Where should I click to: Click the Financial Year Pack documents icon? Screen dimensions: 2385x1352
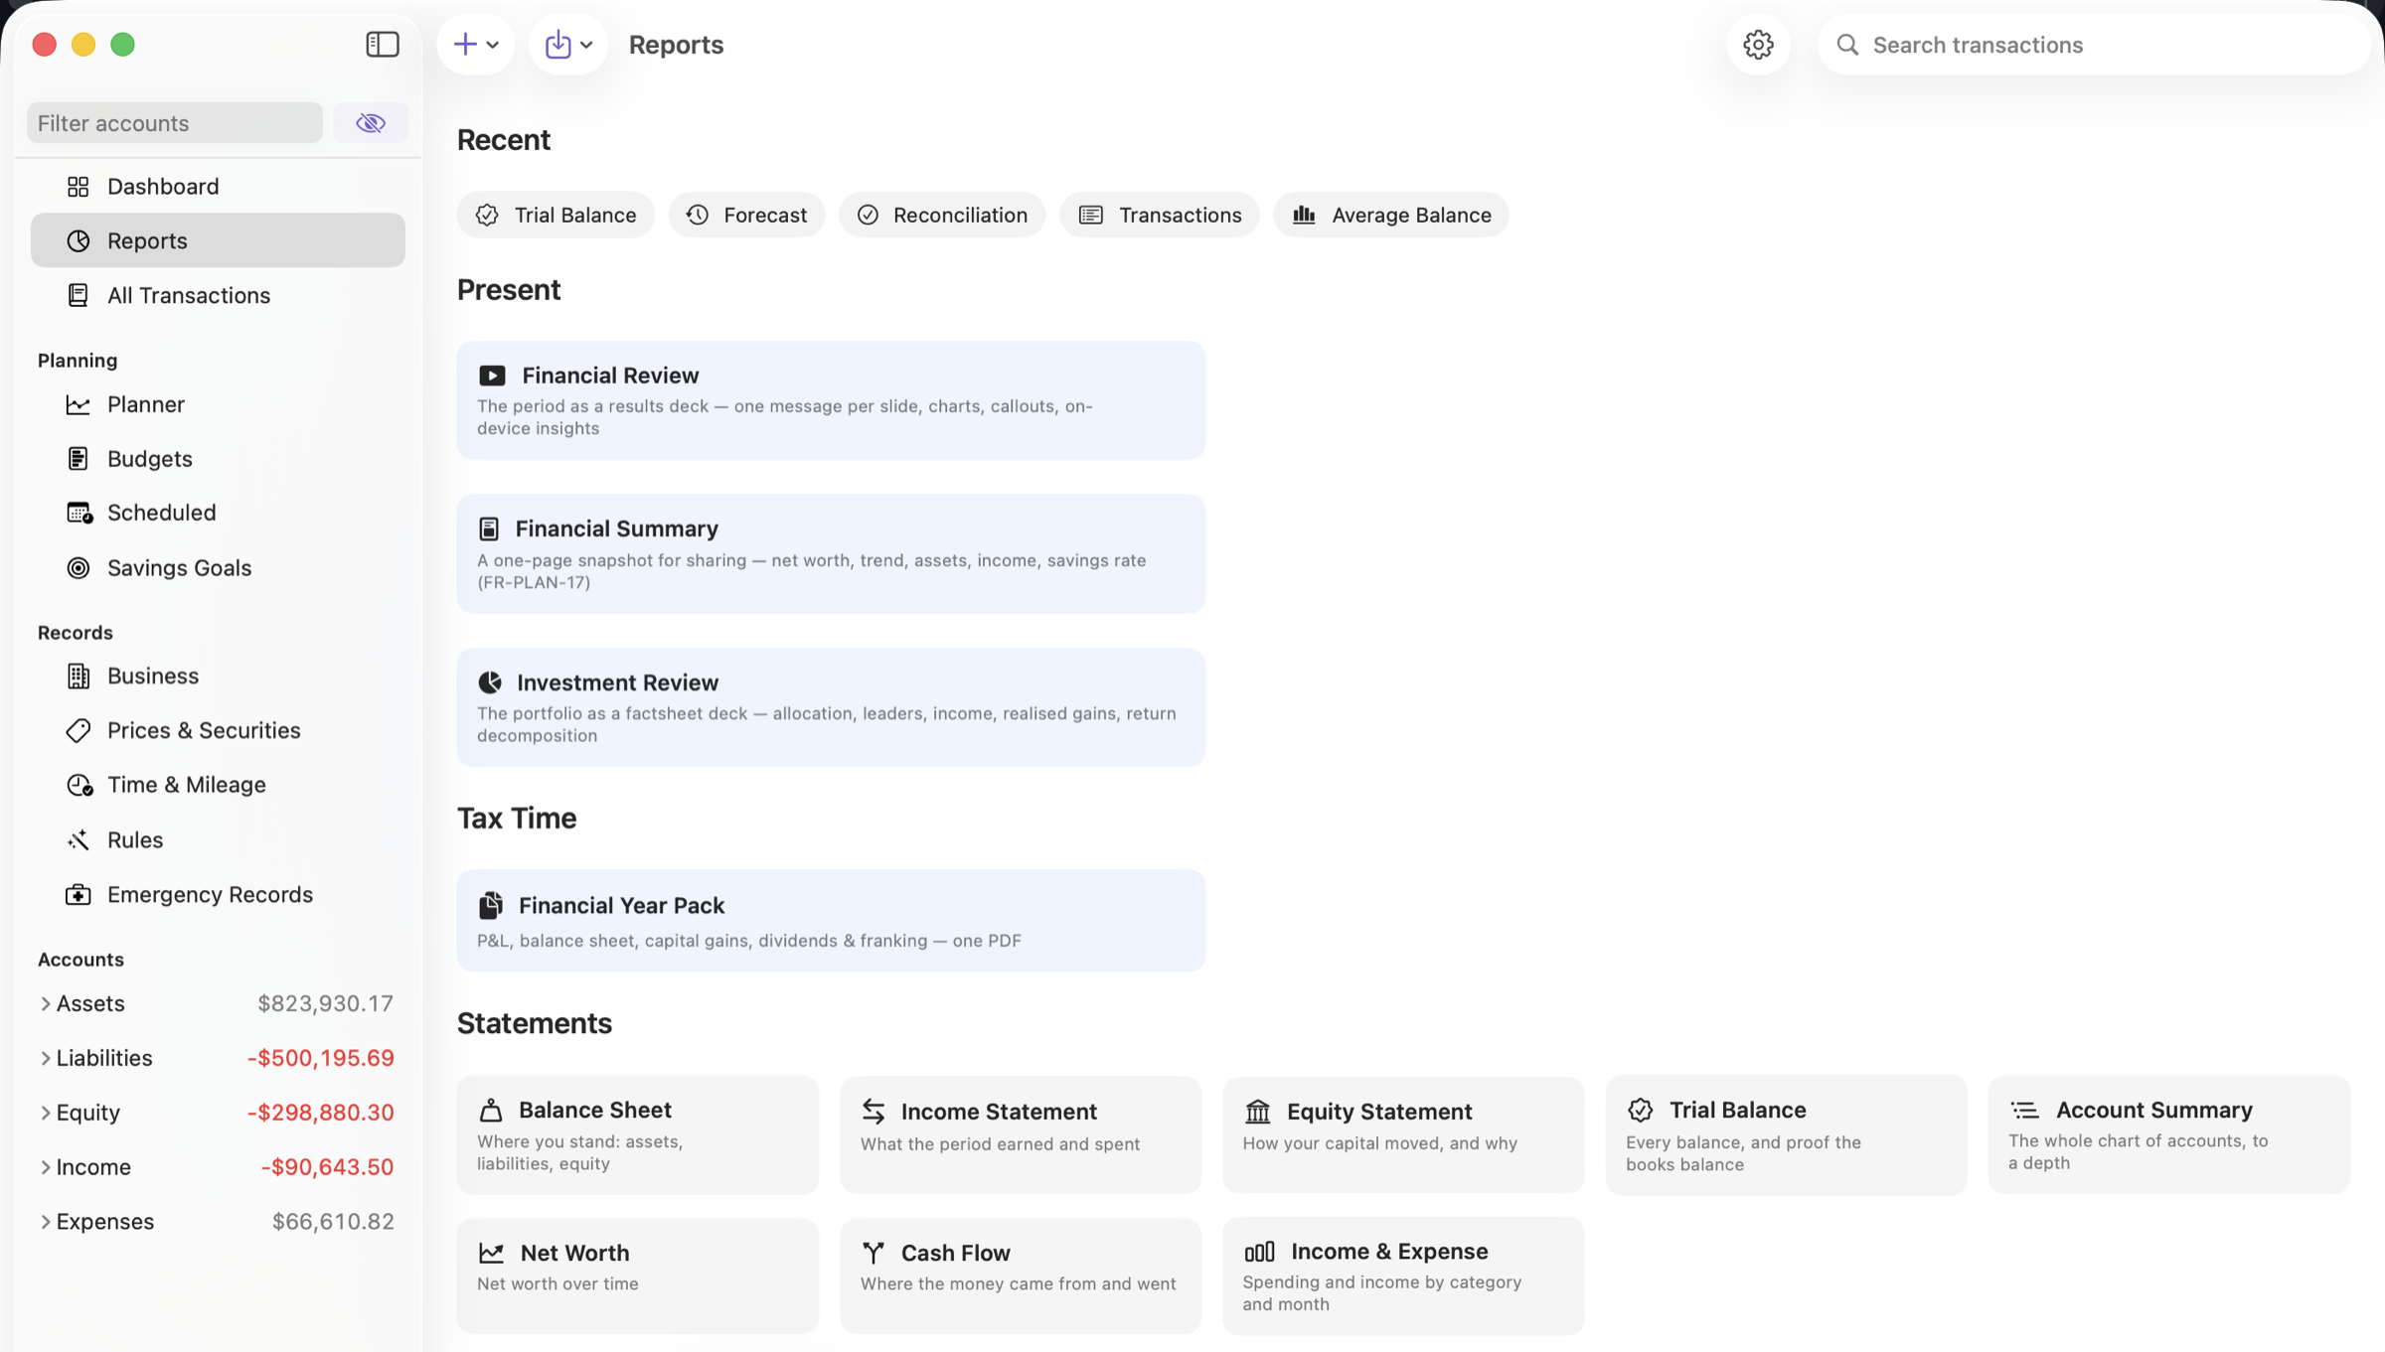pos(490,905)
